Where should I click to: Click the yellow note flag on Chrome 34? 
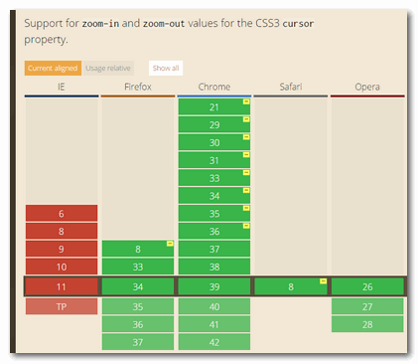pyautogui.click(x=246, y=190)
